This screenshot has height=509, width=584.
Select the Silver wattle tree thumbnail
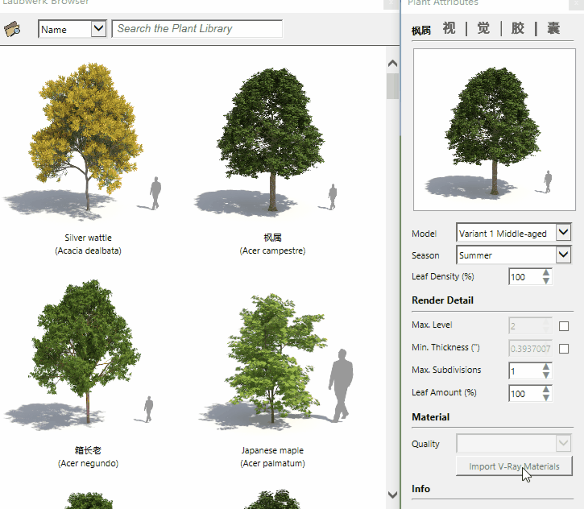click(x=86, y=142)
